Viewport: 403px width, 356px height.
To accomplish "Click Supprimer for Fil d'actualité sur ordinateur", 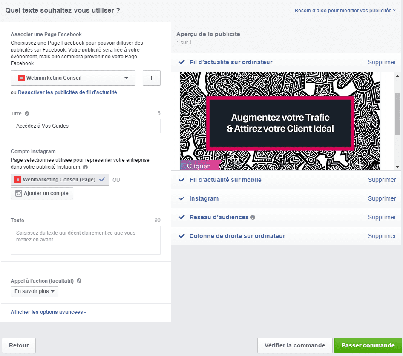I will pos(382,62).
